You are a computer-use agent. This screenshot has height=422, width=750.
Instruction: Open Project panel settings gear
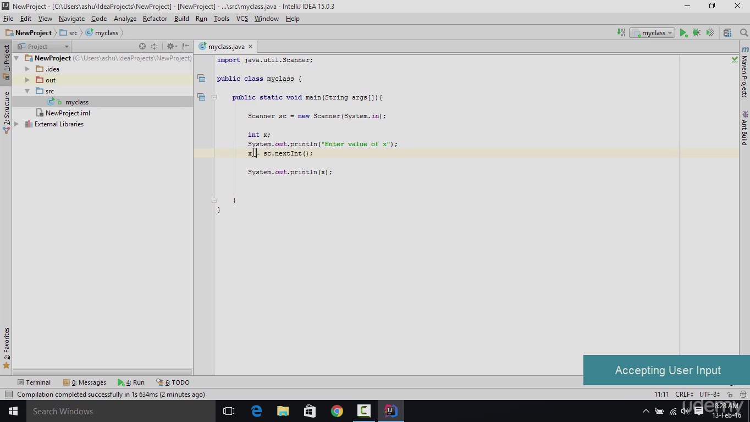(x=171, y=47)
